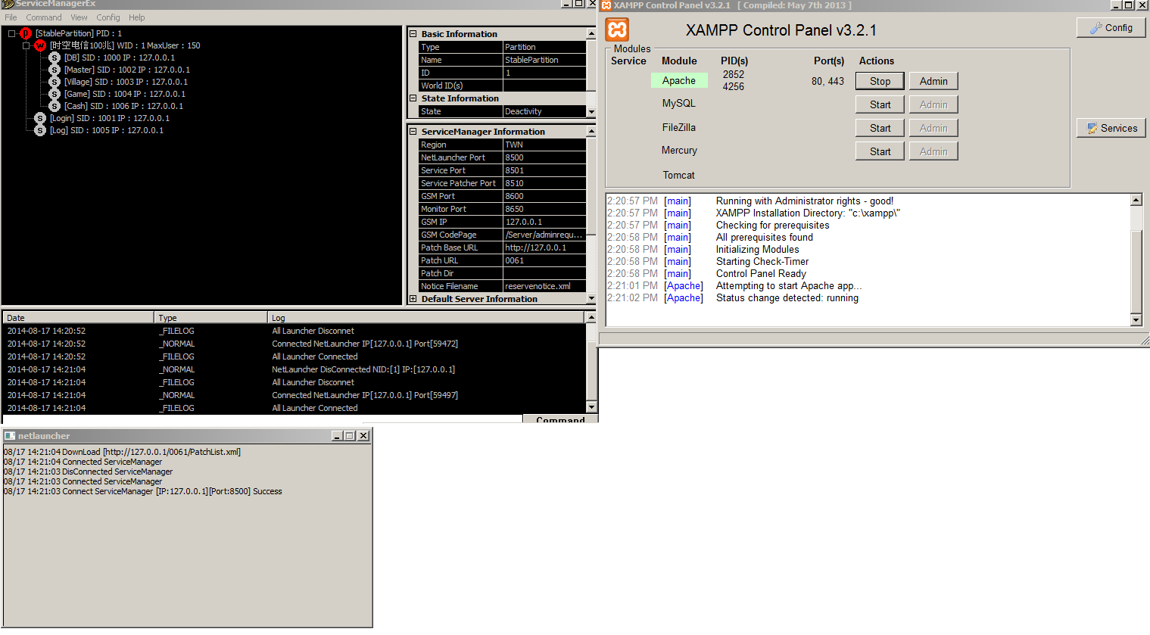Start the FileZilla module

[880, 128]
